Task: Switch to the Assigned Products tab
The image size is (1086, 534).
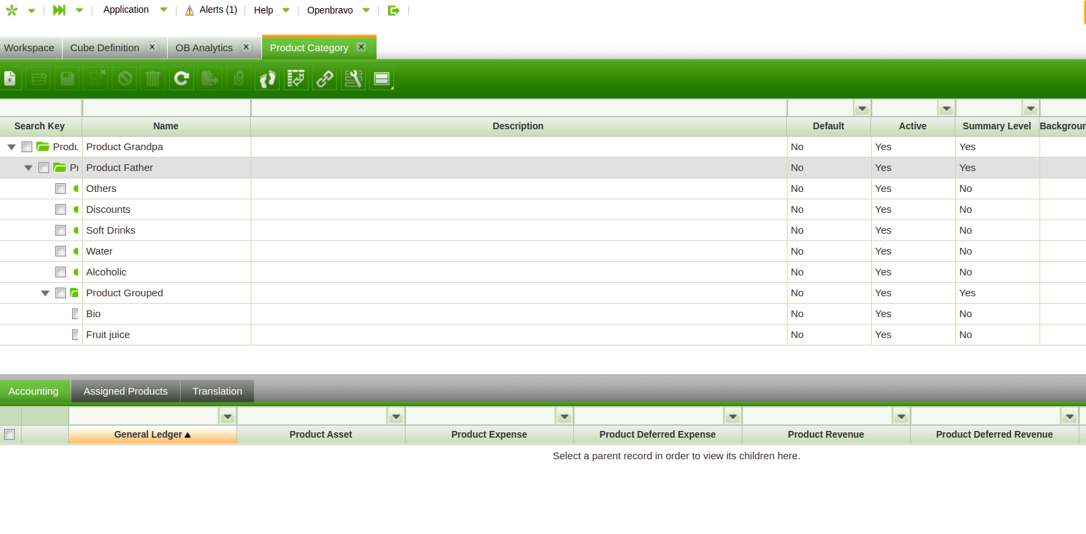Action: tap(125, 391)
